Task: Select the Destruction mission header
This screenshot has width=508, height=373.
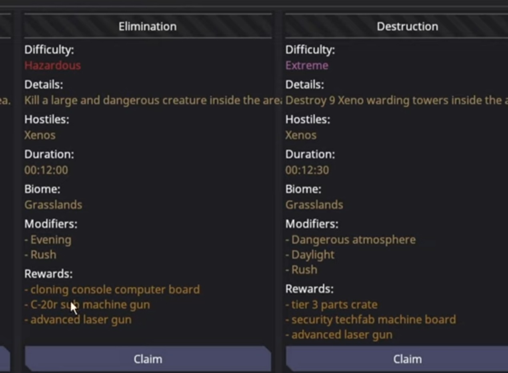Action: pyautogui.click(x=407, y=26)
